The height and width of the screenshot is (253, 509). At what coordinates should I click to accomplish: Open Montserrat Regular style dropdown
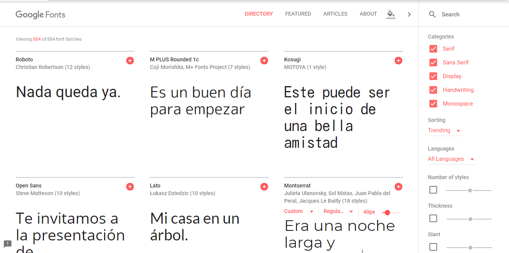pyautogui.click(x=338, y=211)
